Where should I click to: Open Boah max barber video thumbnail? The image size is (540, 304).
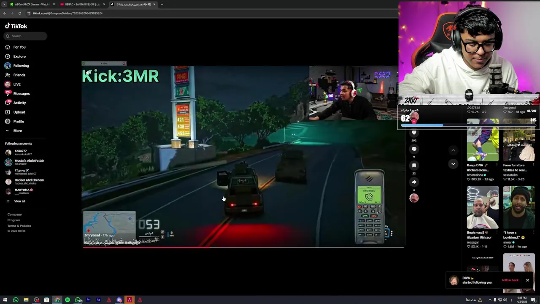pyautogui.click(x=483, y=207)
